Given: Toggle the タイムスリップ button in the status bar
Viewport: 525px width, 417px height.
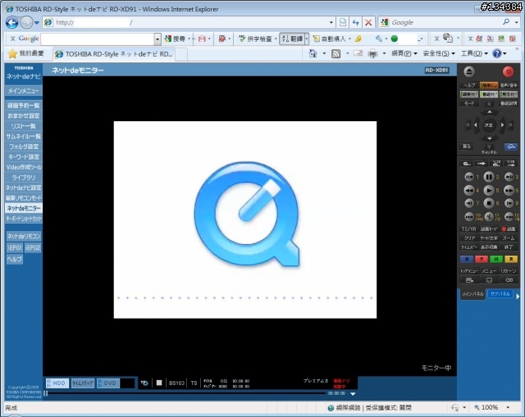Looking at the screenshot, I should 83,383.
